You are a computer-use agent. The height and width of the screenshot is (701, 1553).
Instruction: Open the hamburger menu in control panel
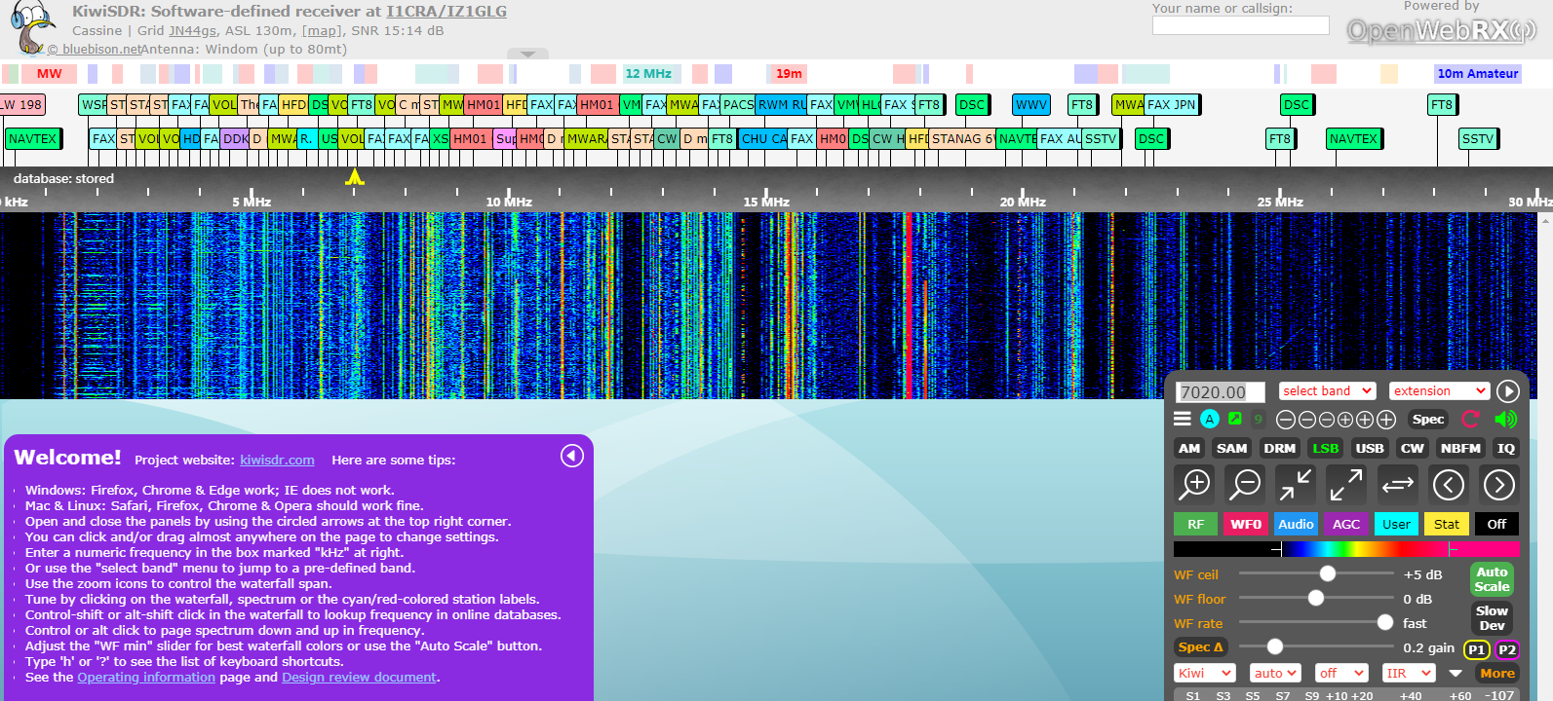(x=1183, y=419)
